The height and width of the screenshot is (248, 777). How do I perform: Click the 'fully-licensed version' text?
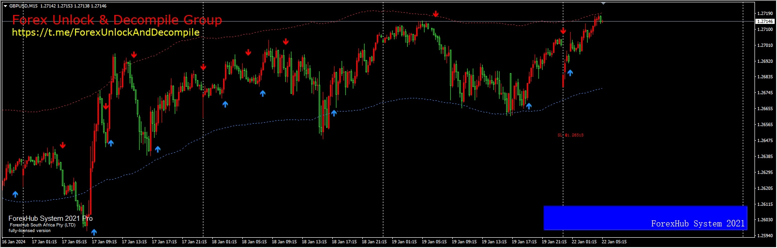30,231
